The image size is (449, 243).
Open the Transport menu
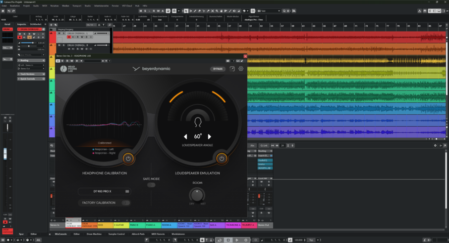coord(77,6)
